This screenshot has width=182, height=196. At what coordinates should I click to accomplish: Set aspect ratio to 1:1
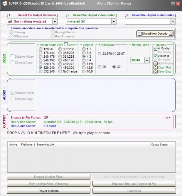click(84, 49)
